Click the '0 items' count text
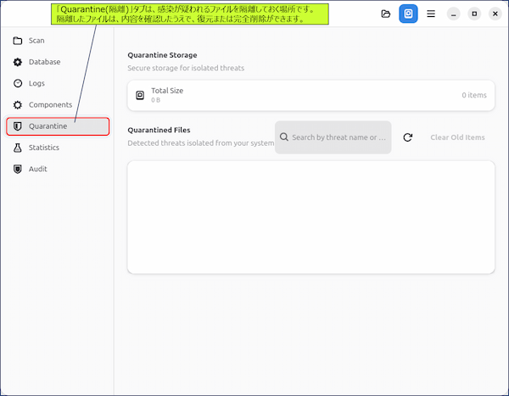The image size is (509, 396). [474, 95]
